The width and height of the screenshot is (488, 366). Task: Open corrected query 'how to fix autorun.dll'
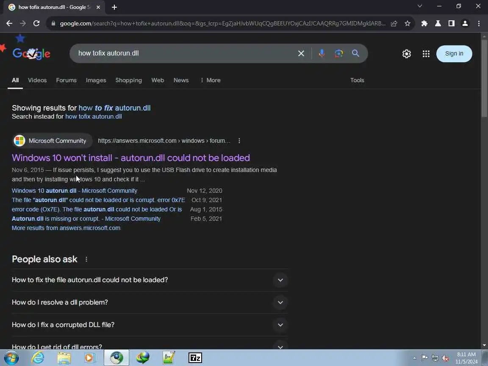click(x=114, y=108)
